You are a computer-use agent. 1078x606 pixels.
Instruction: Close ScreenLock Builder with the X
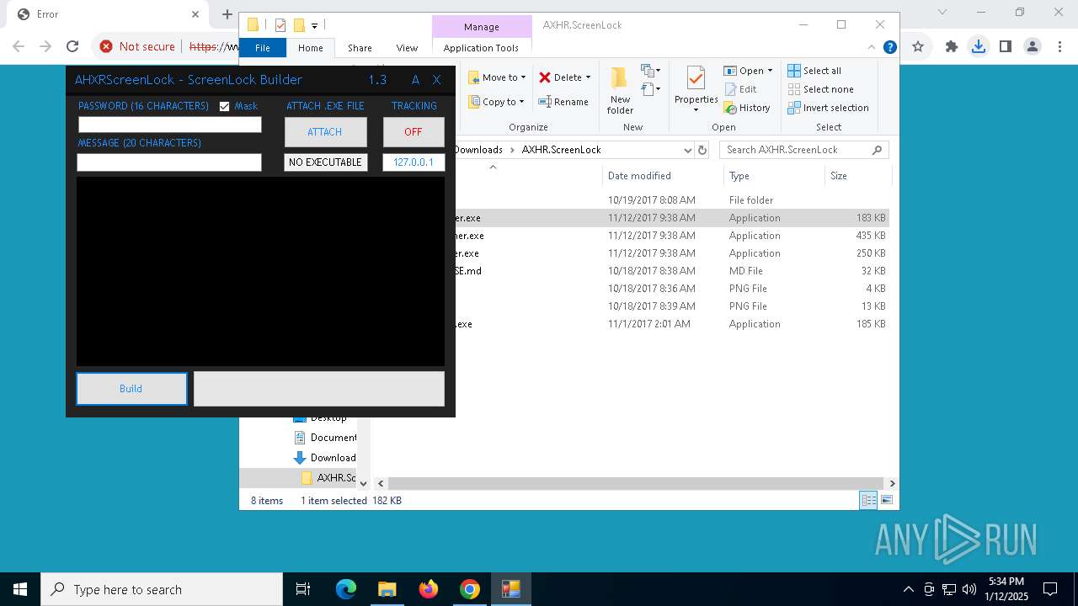(x=436, y=80)
